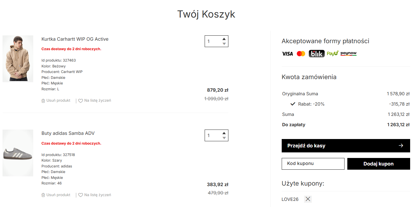Viewport: 416px width, 207px height.
Task: Open Kurtka Carhartt WIP OG Active product link
Action: pos(75,39)
